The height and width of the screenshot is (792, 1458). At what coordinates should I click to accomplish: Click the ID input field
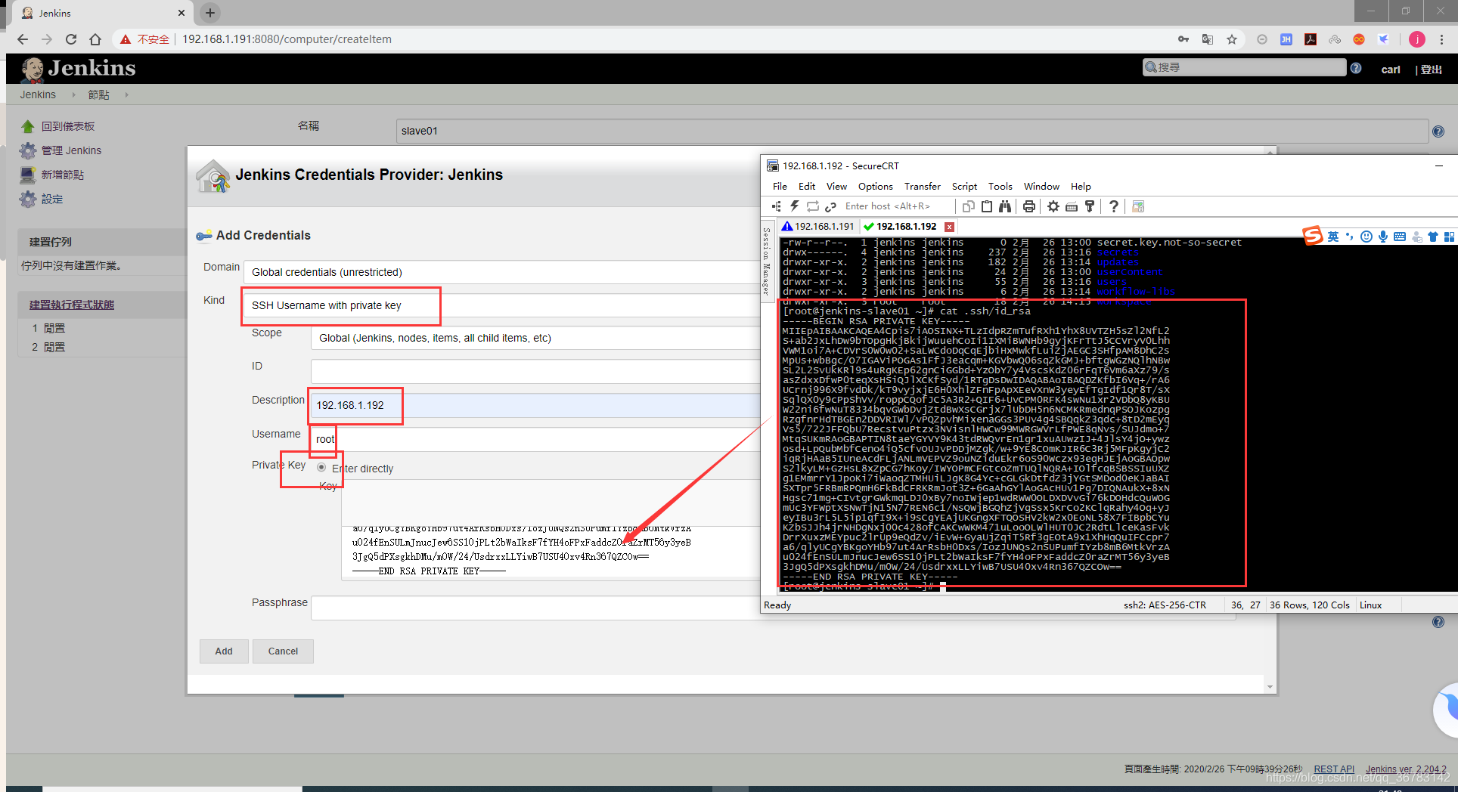click(x=535, y=371)
